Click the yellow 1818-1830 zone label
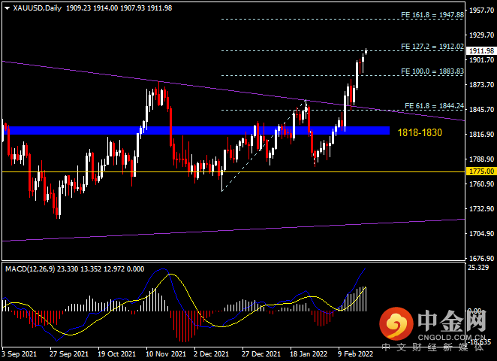This screenshot has width=497, height=361. (x=420, y=132)
